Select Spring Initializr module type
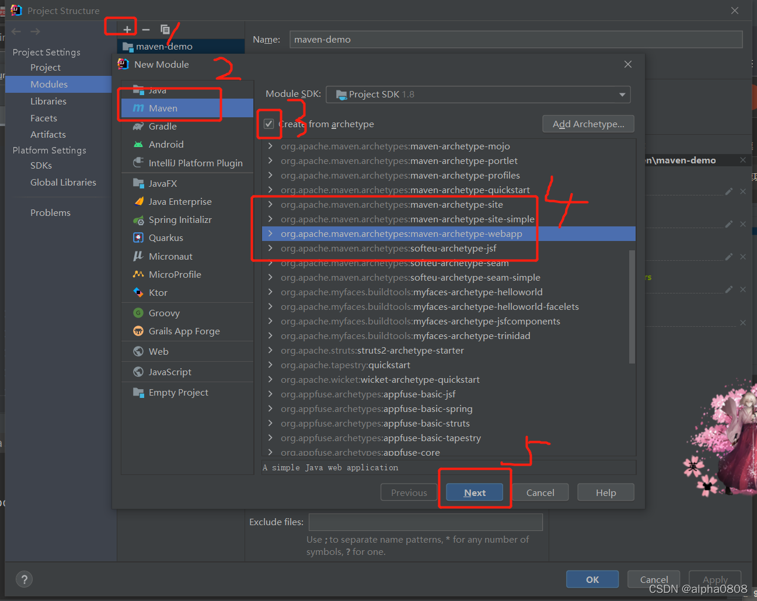This screenshot has width=757, height=601. [x=187, y=219]
